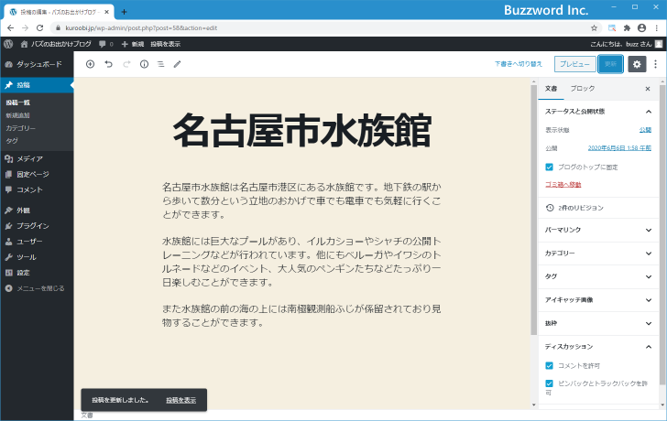
Task: Click the publish date 2020年6月6日 link
Action: (619, 148)
